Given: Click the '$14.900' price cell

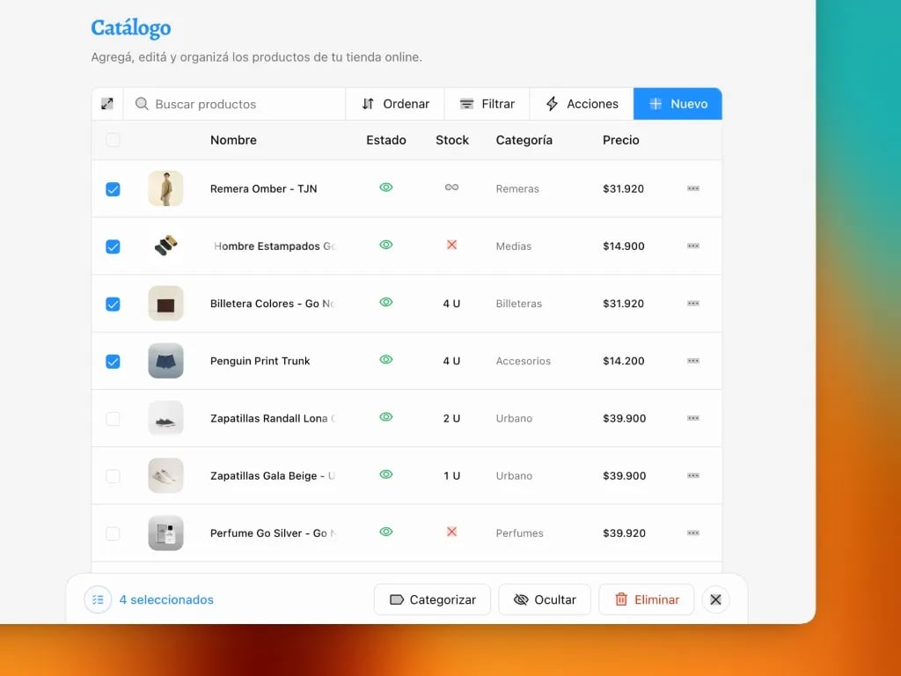Looking at the screenshot, I should coord(624,246).
